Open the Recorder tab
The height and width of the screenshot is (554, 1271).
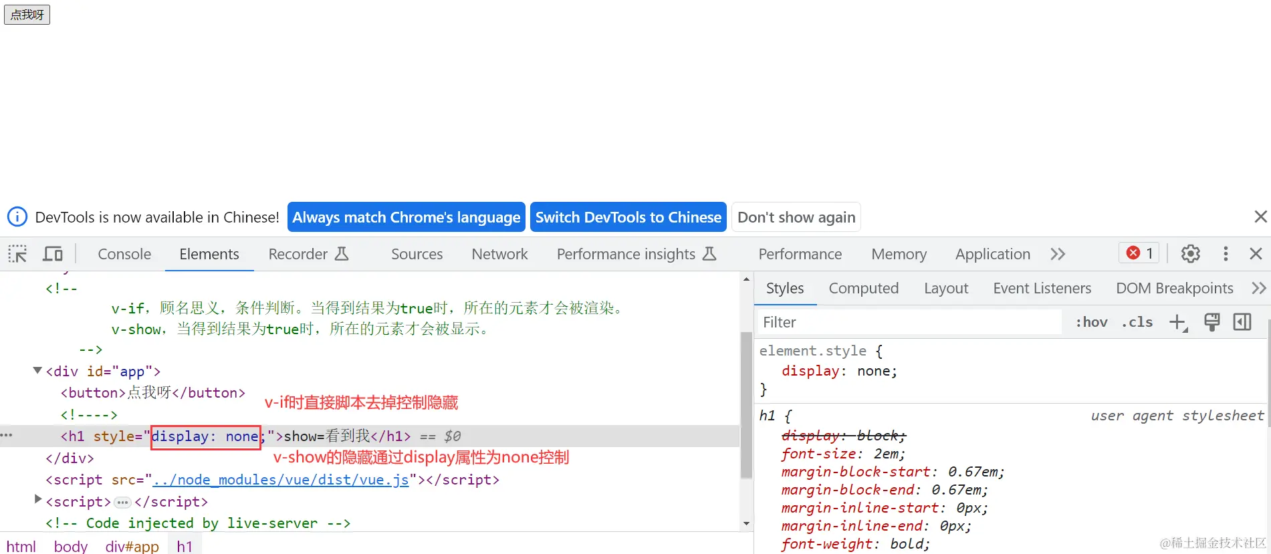point(308,254)
